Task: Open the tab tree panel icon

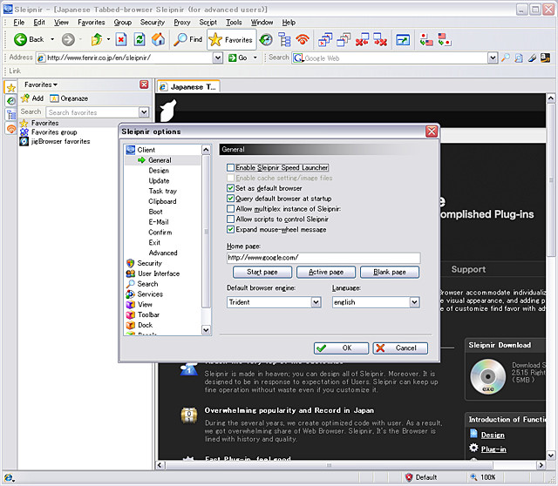Action: (x=284, y=39)
